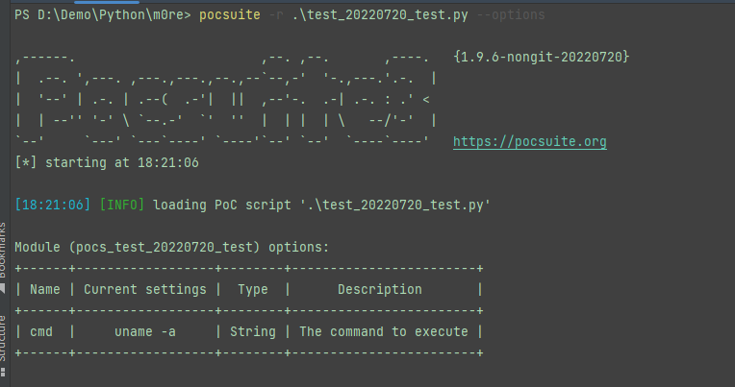Click the PS D:\Demo\Python\m0re> prompt path
735x387 pixels.
tap(103, 15)
